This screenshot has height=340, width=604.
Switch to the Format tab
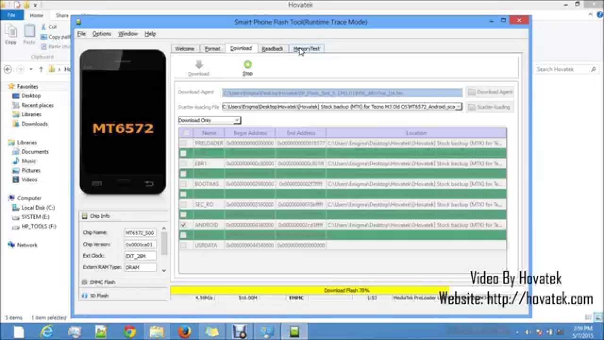tap(212, 49)
